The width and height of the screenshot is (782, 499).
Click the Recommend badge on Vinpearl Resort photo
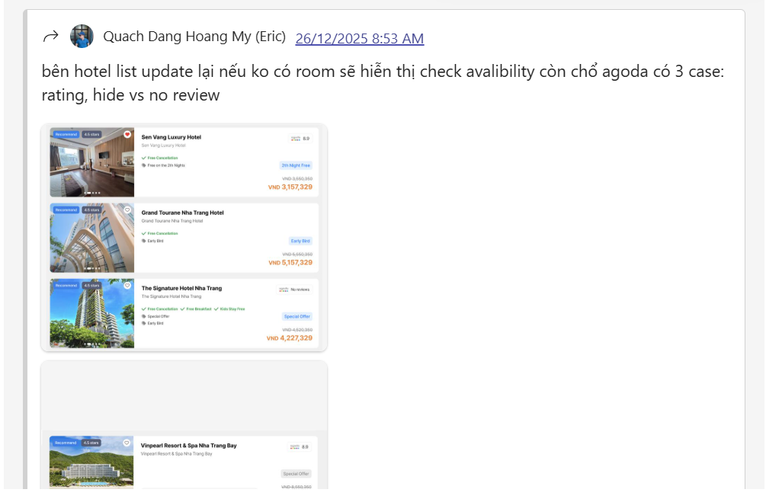(66, 443)
